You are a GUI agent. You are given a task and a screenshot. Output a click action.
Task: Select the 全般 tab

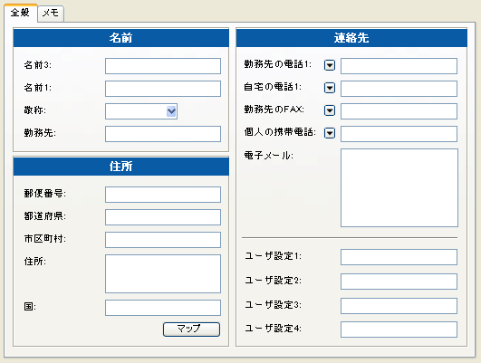(20, 13)
